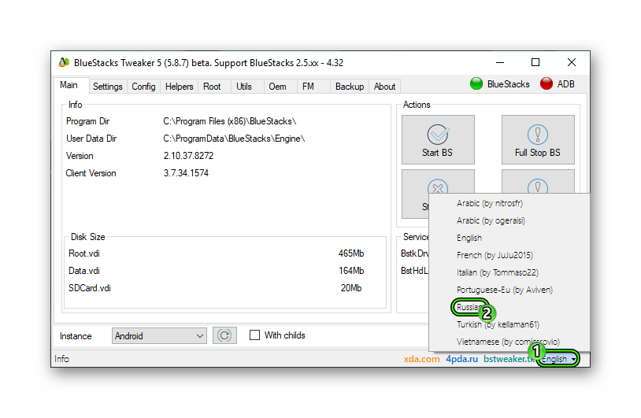Select Vietnamese language option
The width and height of the screenshot is (641, 418).
(508, 342)
